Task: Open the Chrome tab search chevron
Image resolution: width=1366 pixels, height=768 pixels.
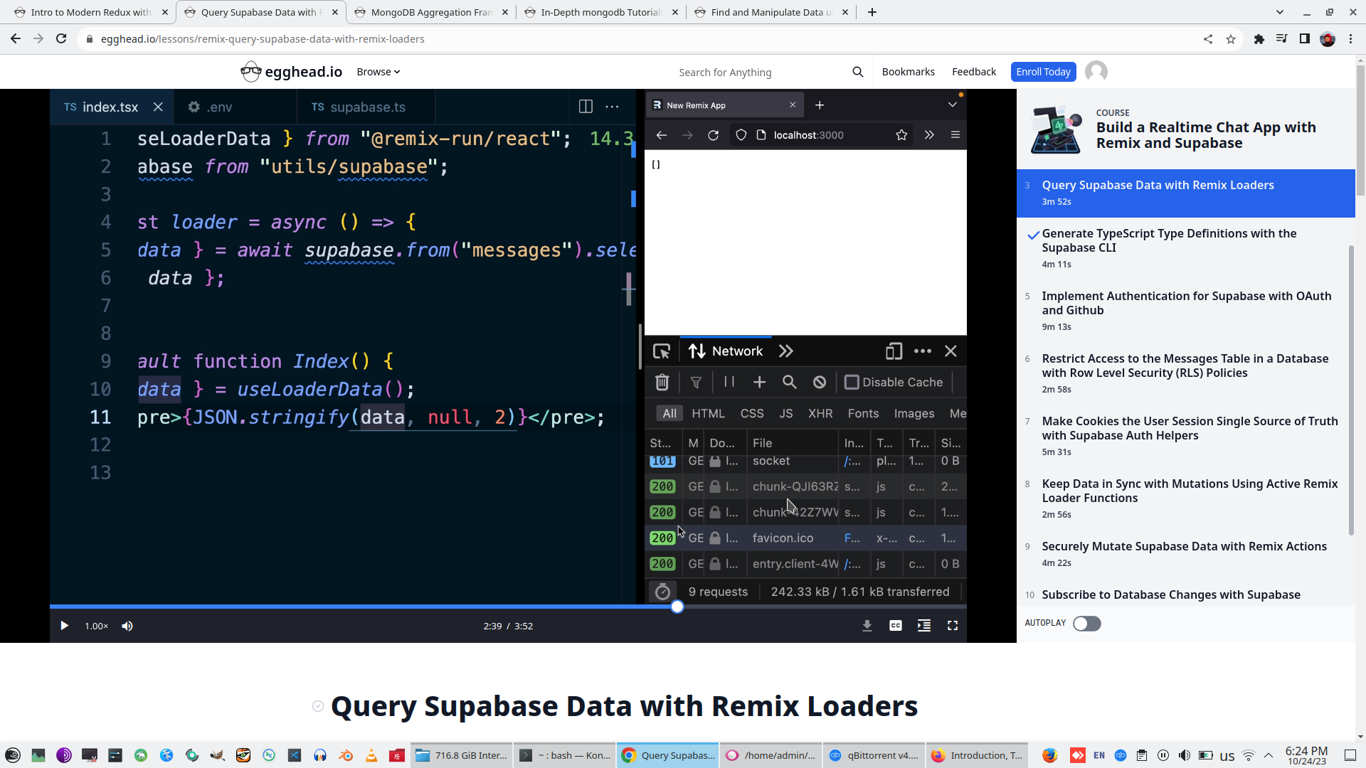Action: click(x=1279, y=12)
